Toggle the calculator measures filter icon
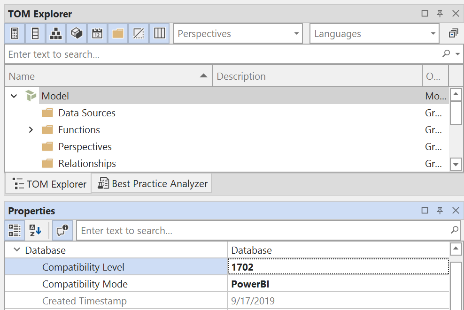This screenshot has height=310, width=464. coord(15,34)
